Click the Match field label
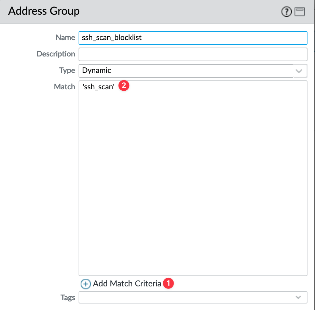The image size is (315, 310). (65, 87)
